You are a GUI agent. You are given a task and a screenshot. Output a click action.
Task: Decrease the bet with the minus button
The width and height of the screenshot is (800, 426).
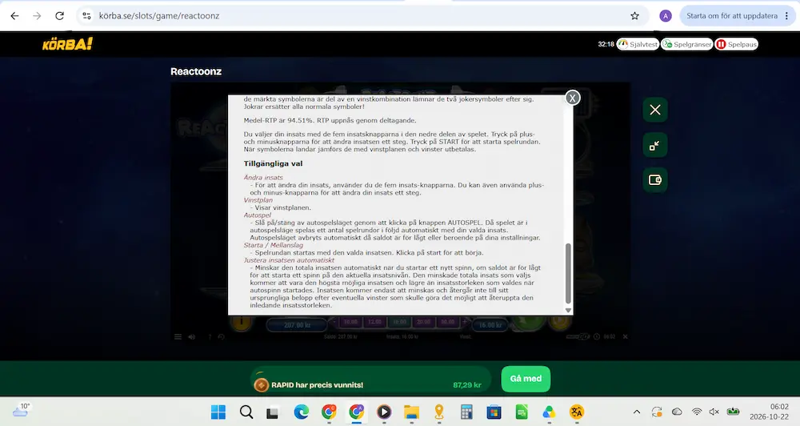tap(334, 322)
